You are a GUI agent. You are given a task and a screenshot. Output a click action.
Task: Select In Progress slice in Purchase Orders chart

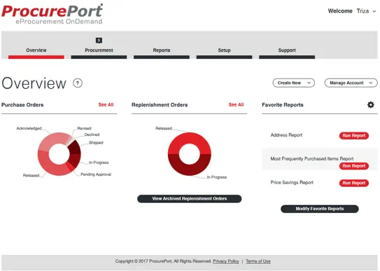[x=74, y=160]
